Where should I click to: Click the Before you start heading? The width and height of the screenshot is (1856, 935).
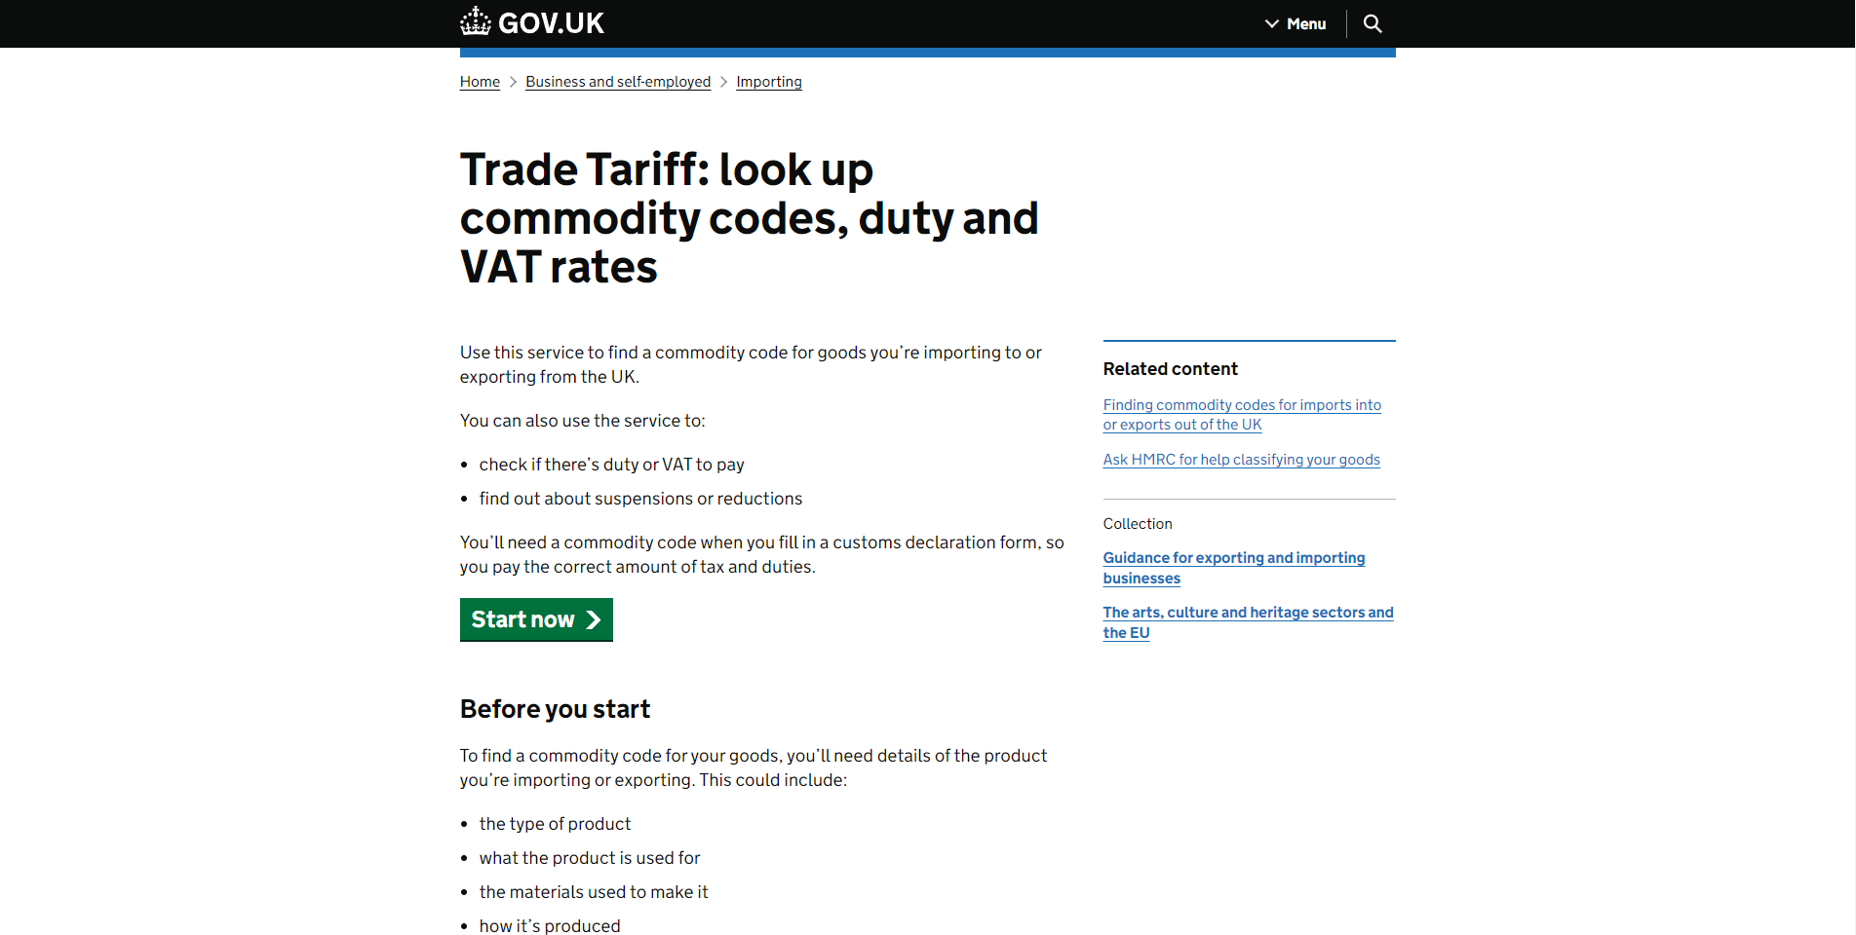coord(555,709)
